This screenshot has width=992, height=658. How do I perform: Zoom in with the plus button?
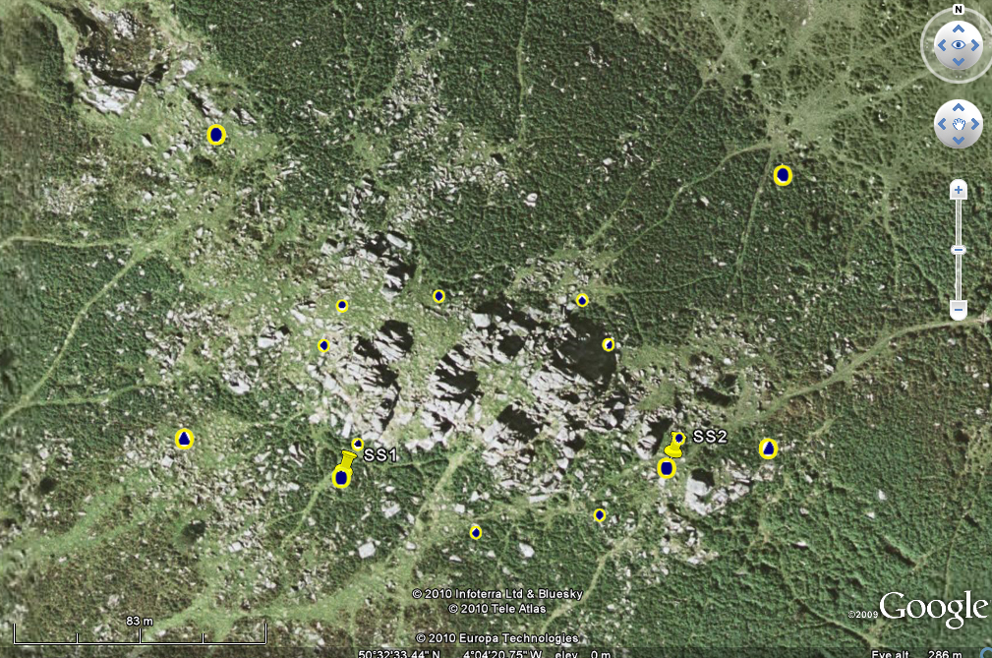pyautogui.click(x=958, y=191)
